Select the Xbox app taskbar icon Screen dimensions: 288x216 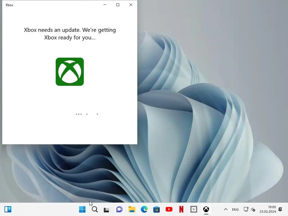coord(206,209)
